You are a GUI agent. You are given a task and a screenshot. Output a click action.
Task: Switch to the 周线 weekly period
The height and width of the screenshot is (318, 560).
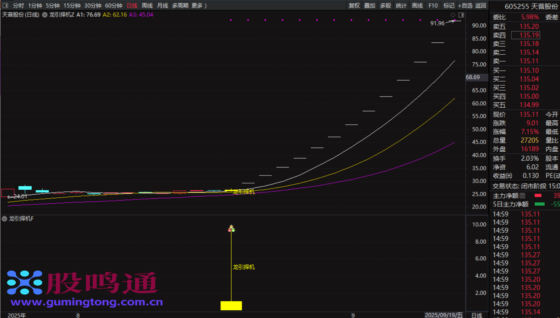(147, 5)
